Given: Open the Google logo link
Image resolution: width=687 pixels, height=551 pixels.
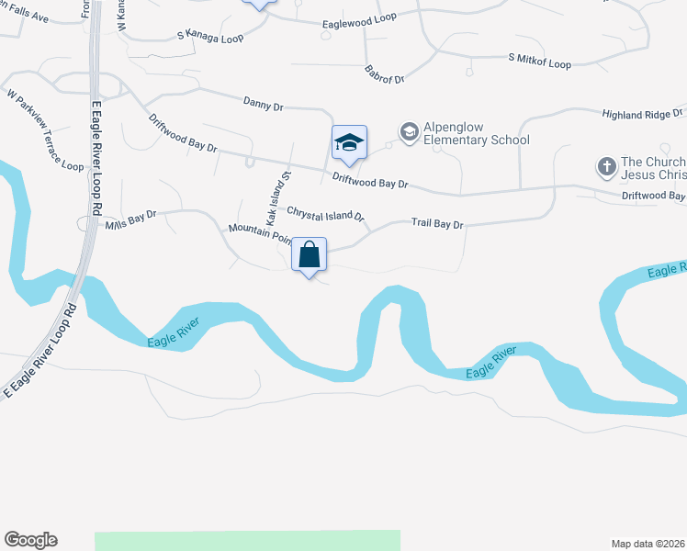Looking at the screenshot, I should (30, 540).
